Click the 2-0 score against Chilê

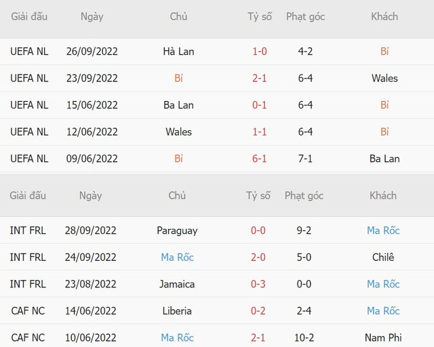tap(258, 257)
